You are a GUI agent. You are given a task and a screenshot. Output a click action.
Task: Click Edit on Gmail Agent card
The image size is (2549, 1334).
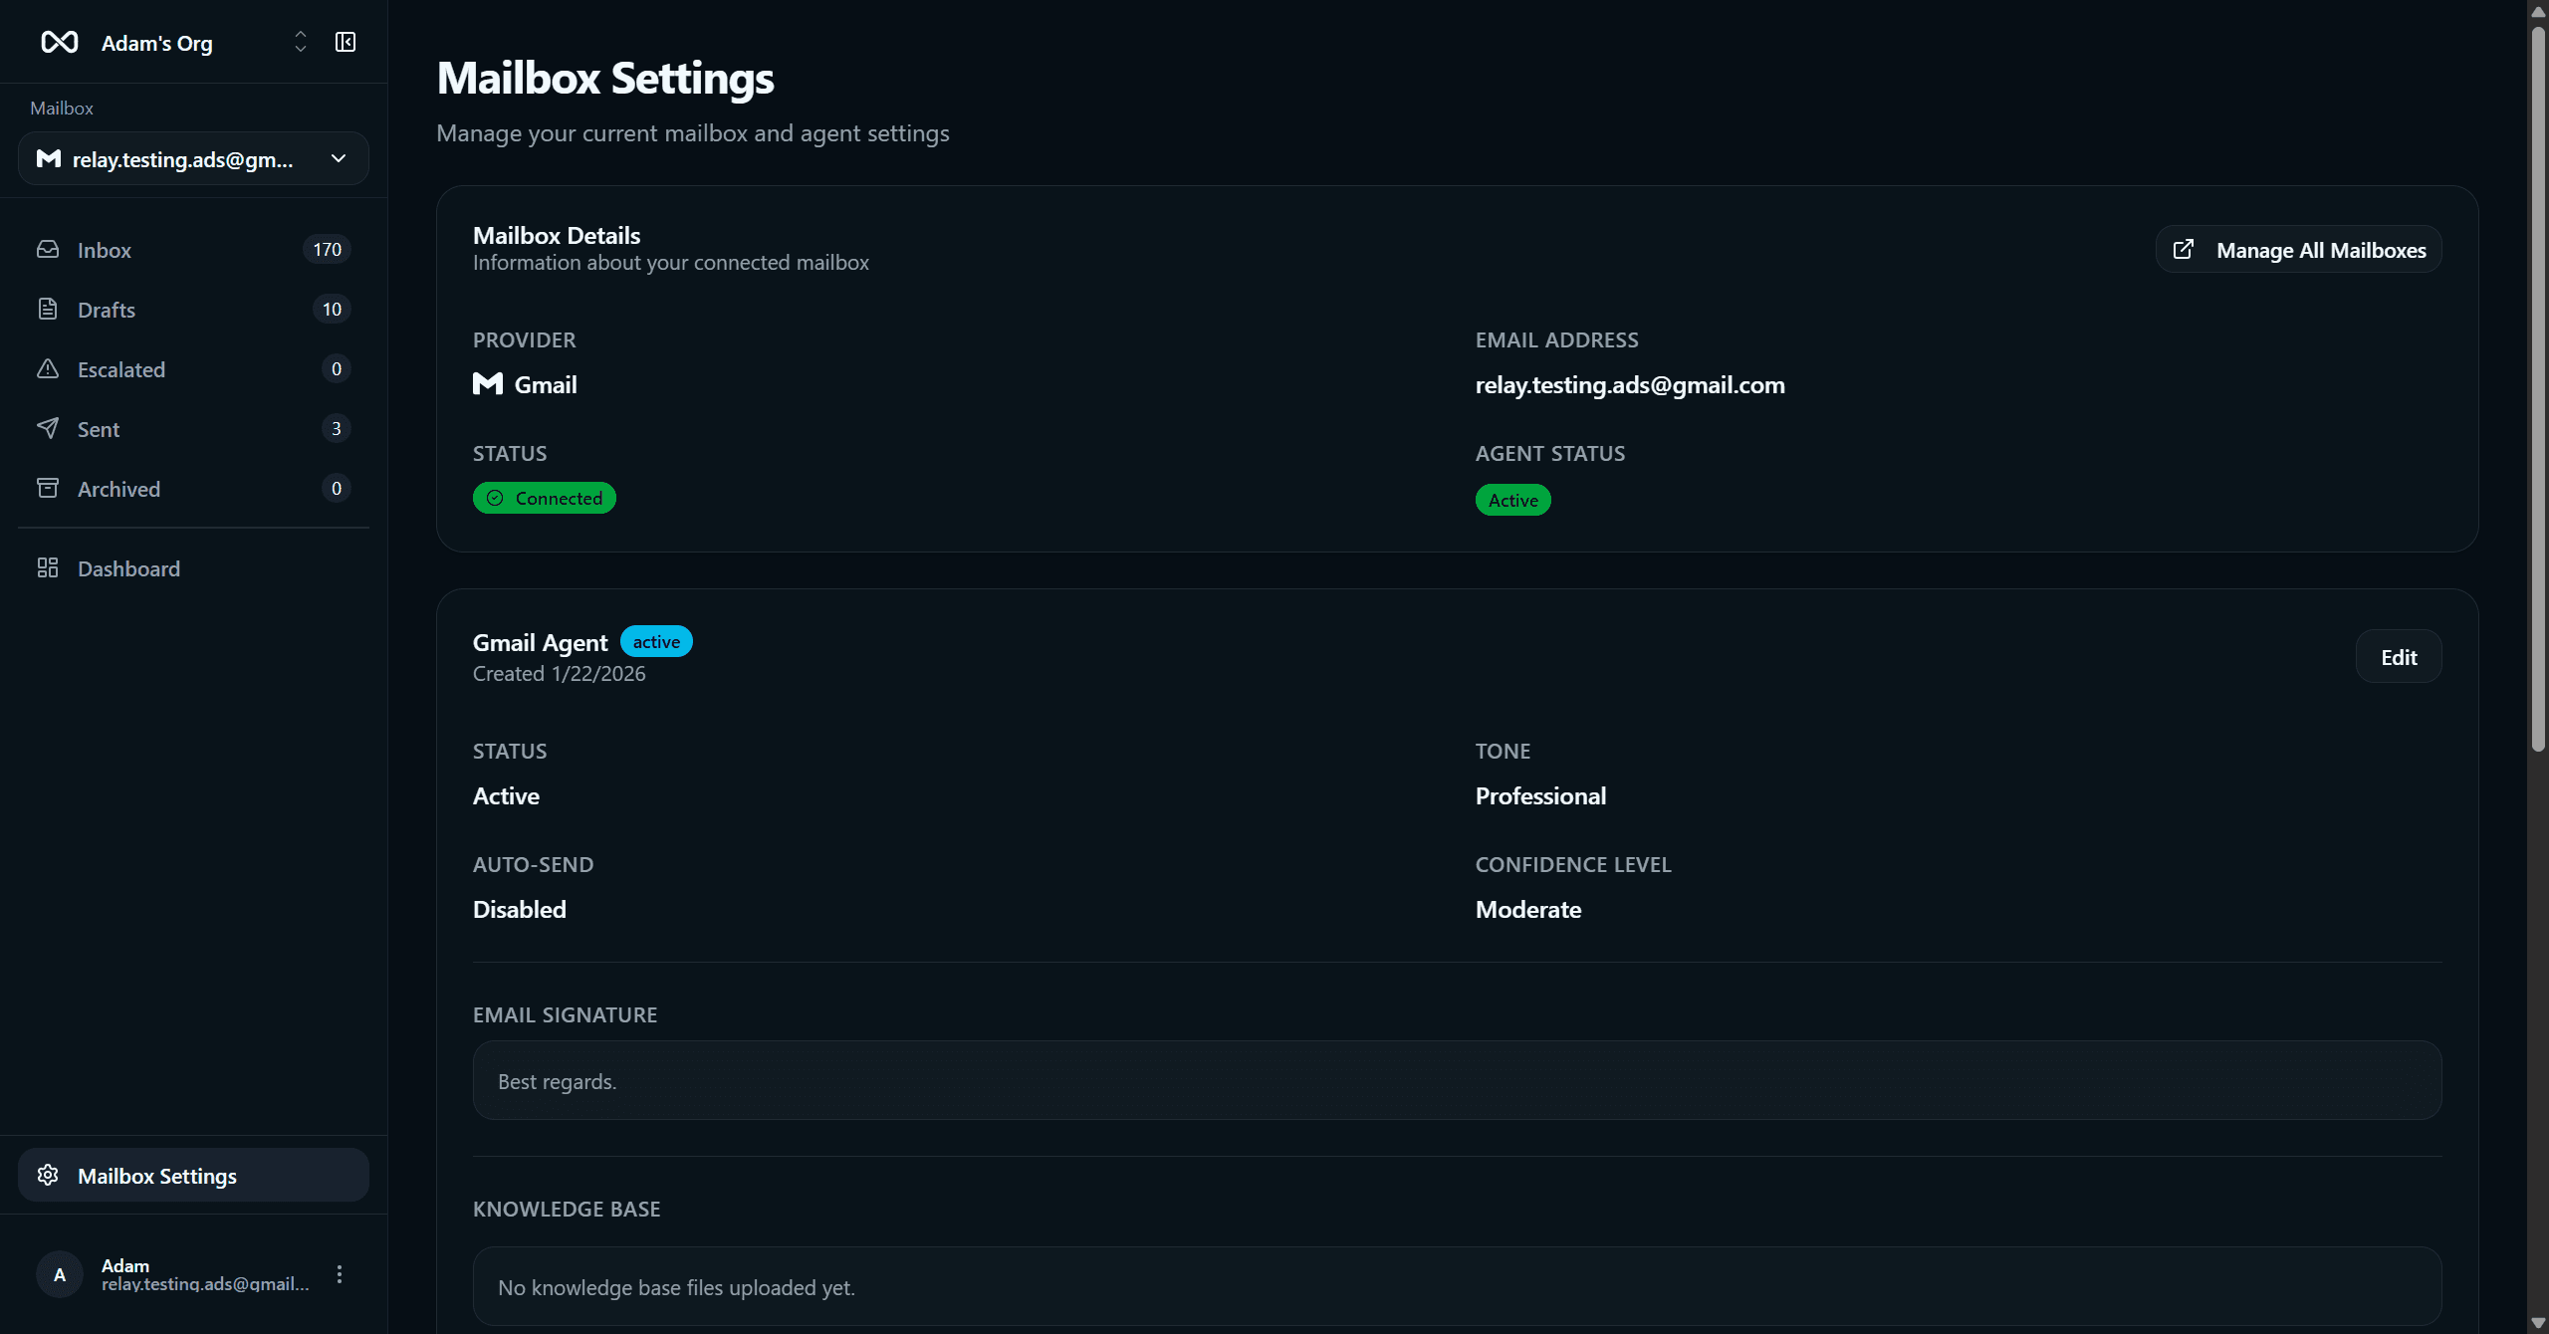click(2398, 657)
